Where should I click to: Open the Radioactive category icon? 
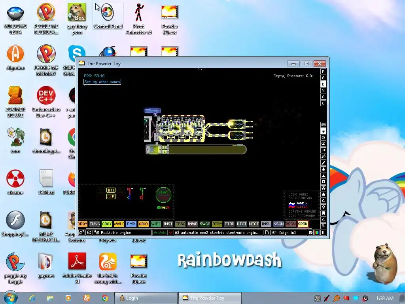323,188
